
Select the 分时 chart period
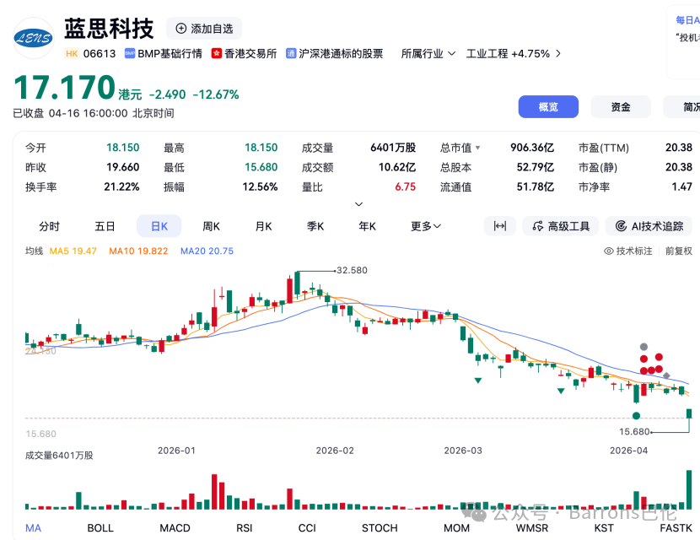[x=49, y=226]
